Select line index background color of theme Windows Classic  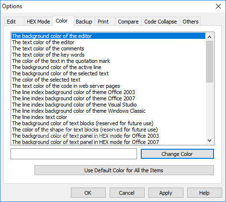coord(108,111)
